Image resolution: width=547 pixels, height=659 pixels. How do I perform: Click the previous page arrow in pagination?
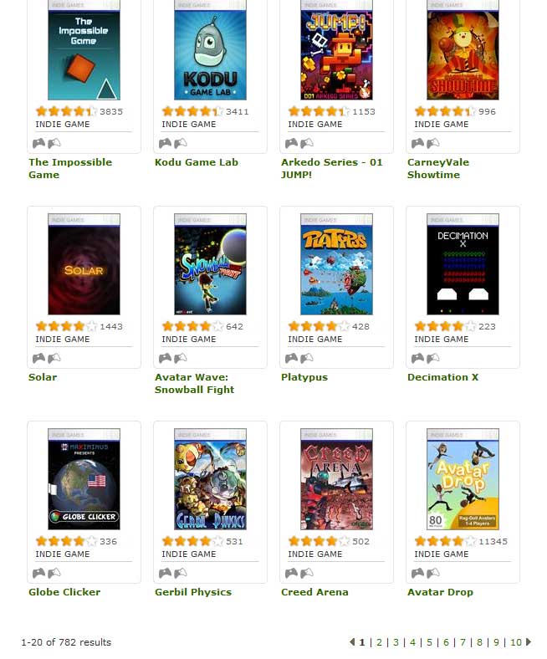(352, 641)
